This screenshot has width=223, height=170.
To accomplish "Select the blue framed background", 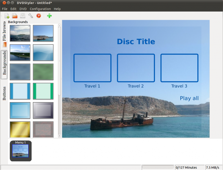I will (x=20, y=110).
